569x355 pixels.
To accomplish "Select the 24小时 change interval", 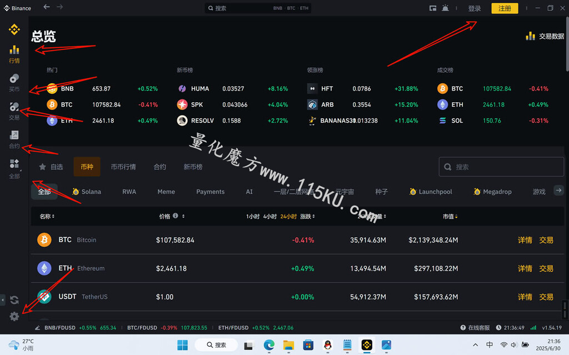I will 288,216.
